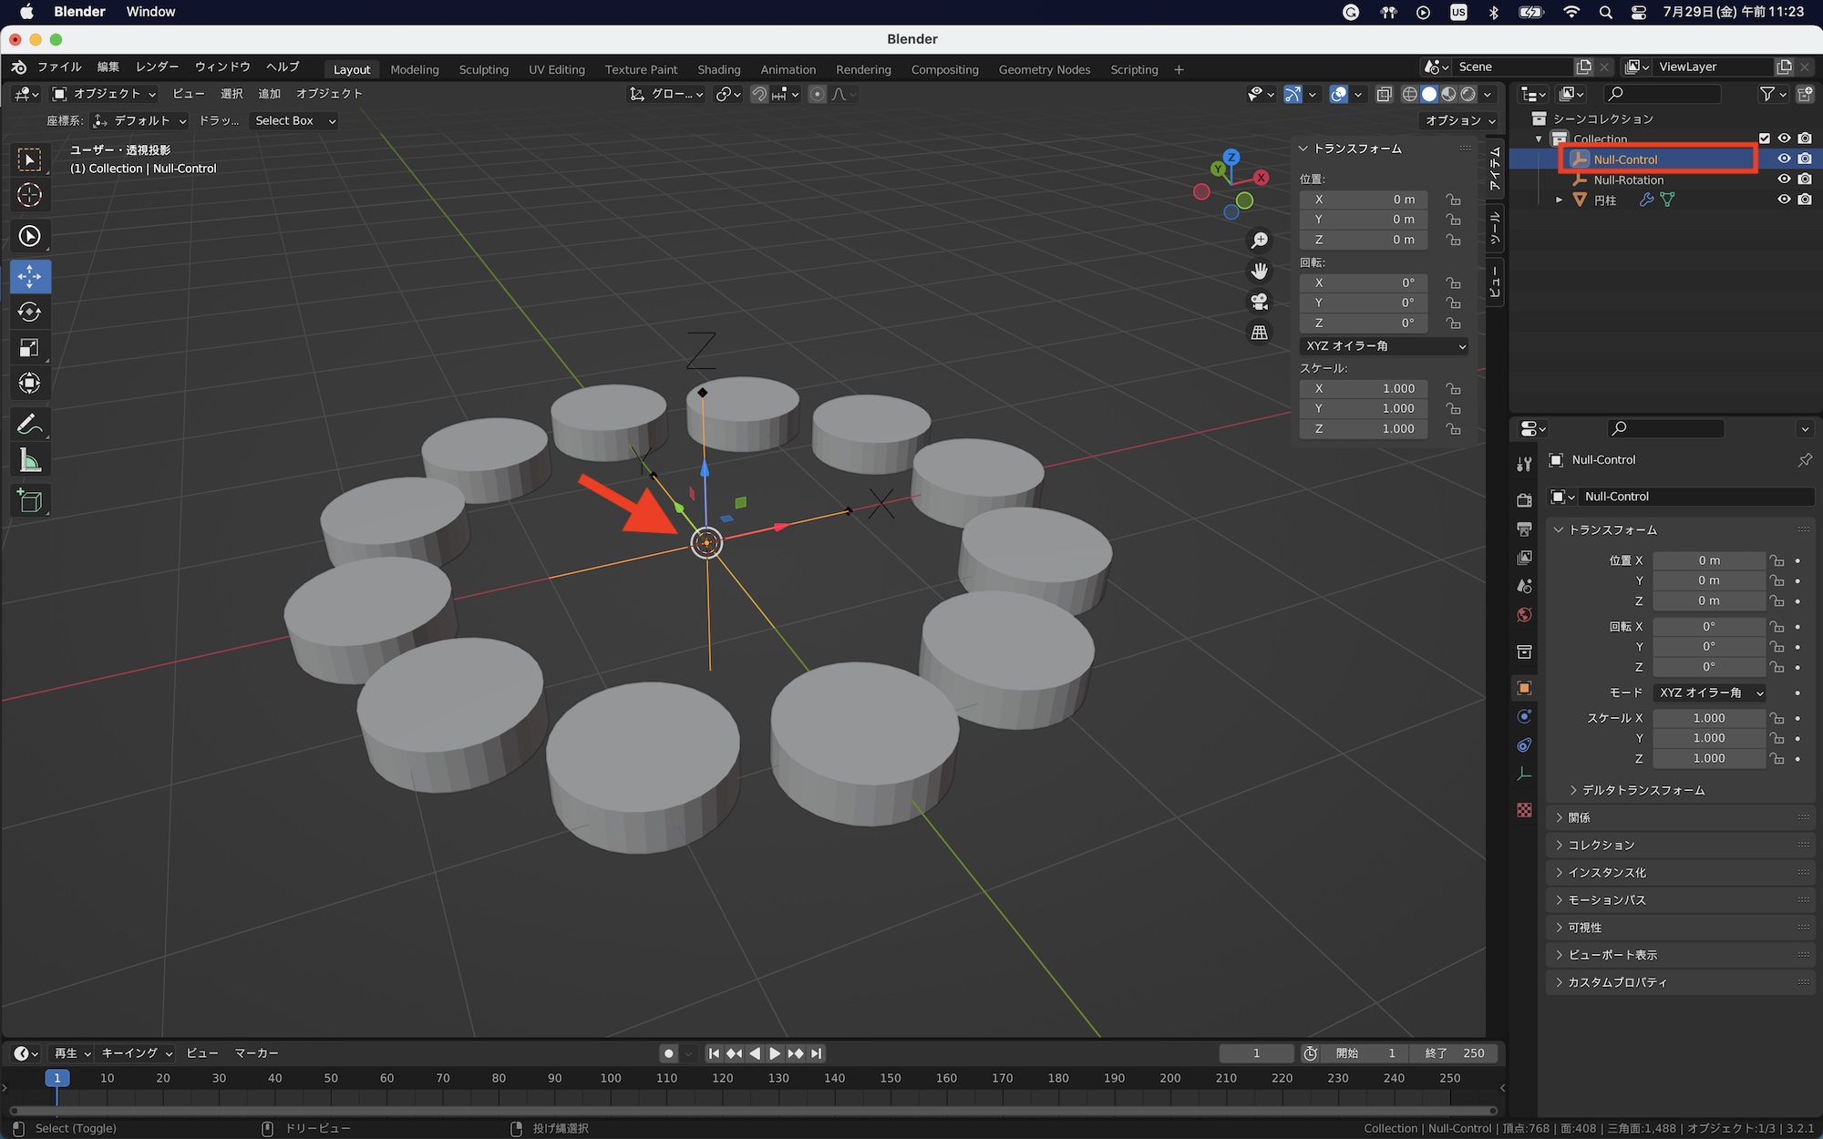Select the Rotate tool
This screenshot has width=1823, height=1139.
(29, 313)
